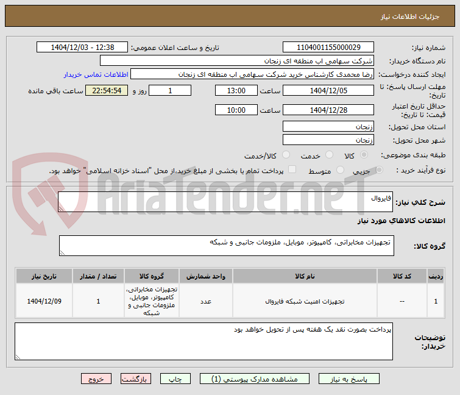This screenshot has width=460, height=395.
Task: Click the ردیف column header
Action: coord(436,276)
